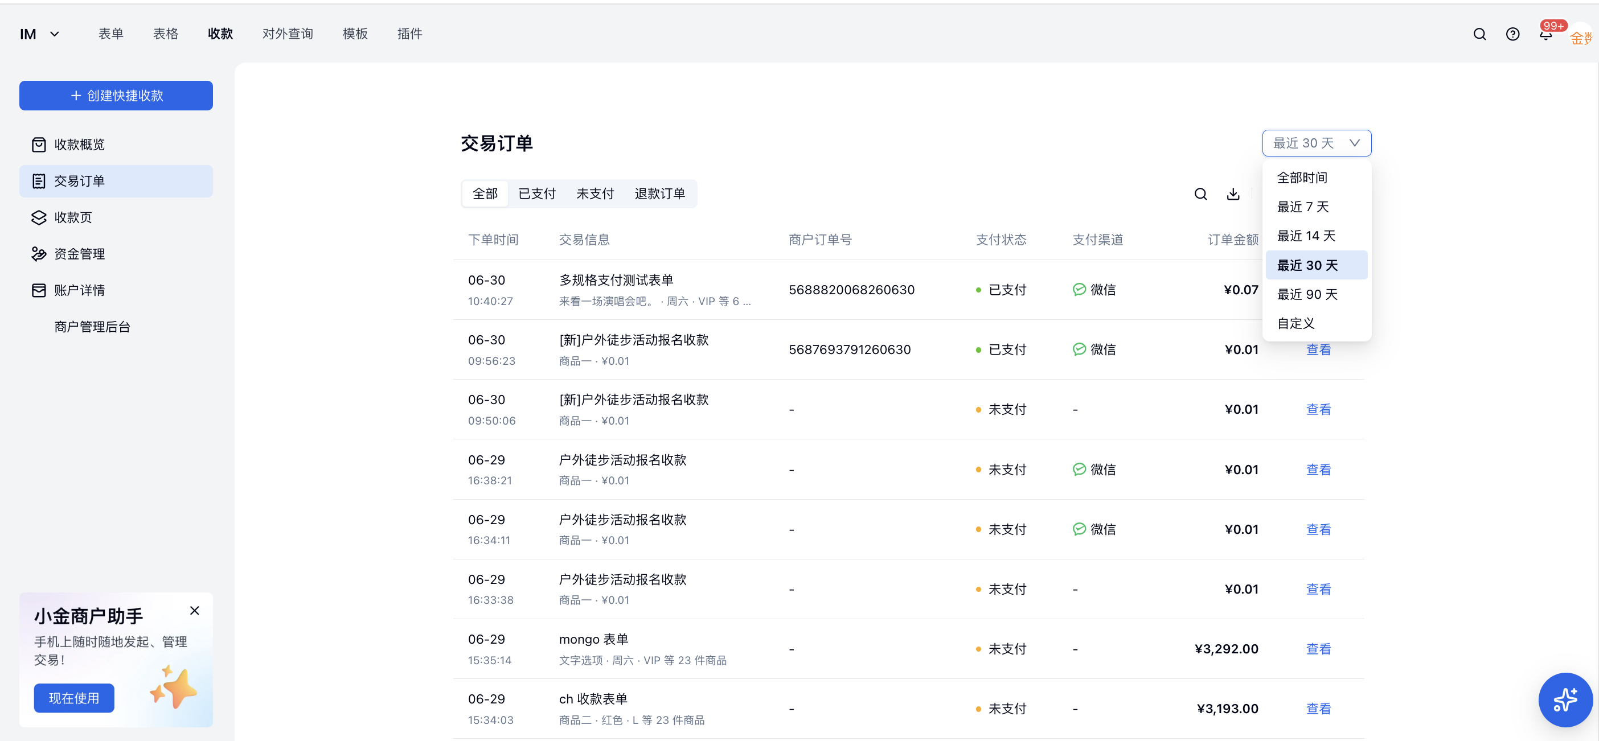
Task: Select 最近 7 天 option
Action: click(1316, 207)
